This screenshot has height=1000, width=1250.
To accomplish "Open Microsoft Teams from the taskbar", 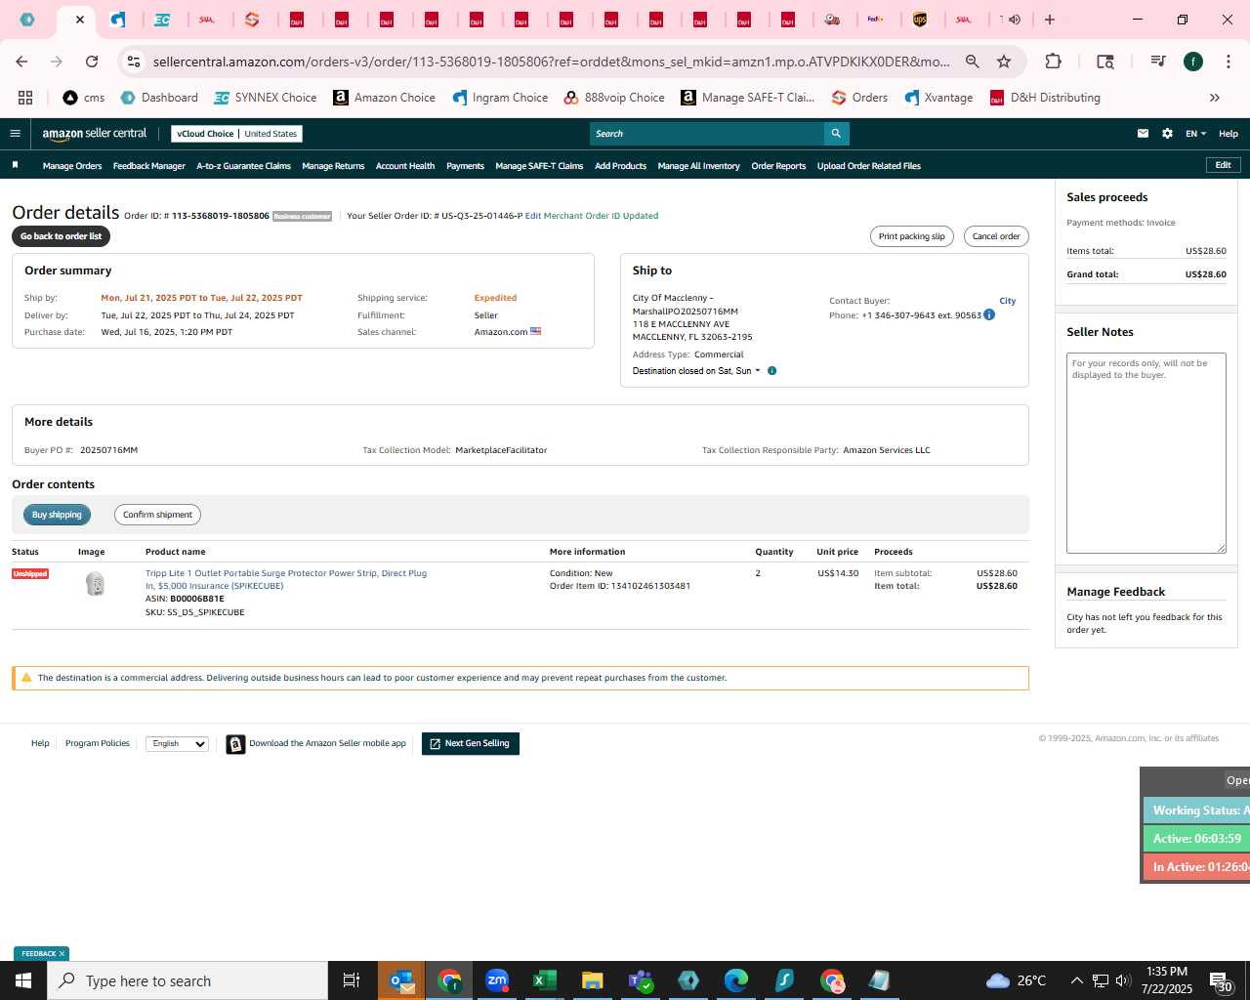I will pyautogui.click(x=641, y=980).
